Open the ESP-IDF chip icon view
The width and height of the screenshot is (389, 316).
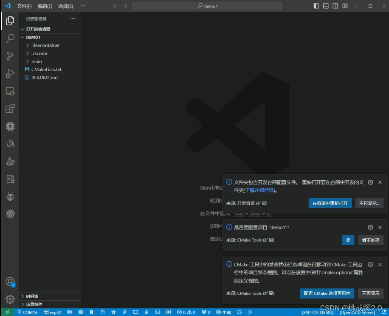(10, 126)
